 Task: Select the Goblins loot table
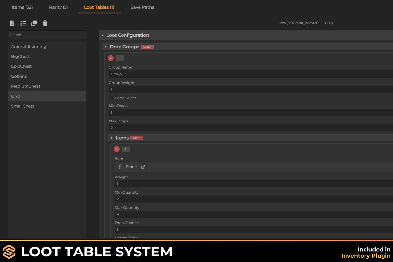click(x=19, y=76)
